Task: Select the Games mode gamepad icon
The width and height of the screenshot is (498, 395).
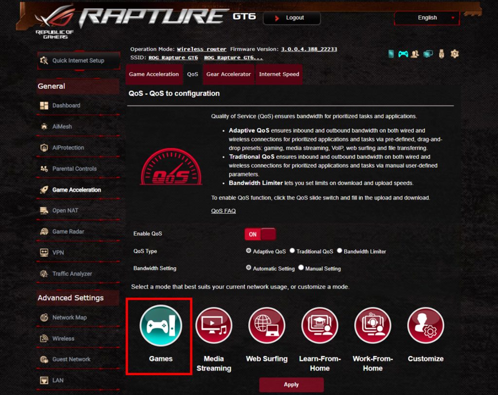Action: [160, 325]
